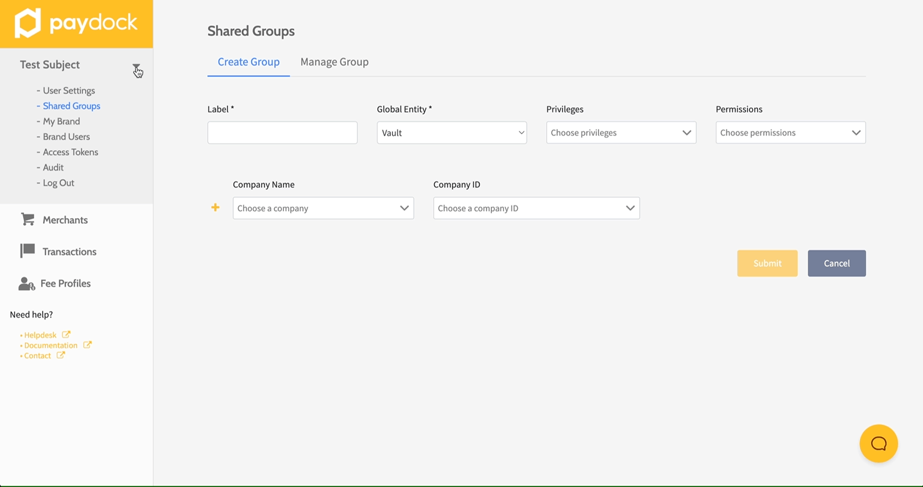Screen dimensions: 923x487
Task: Click the Cancel button
Action: tap(836, 263)
